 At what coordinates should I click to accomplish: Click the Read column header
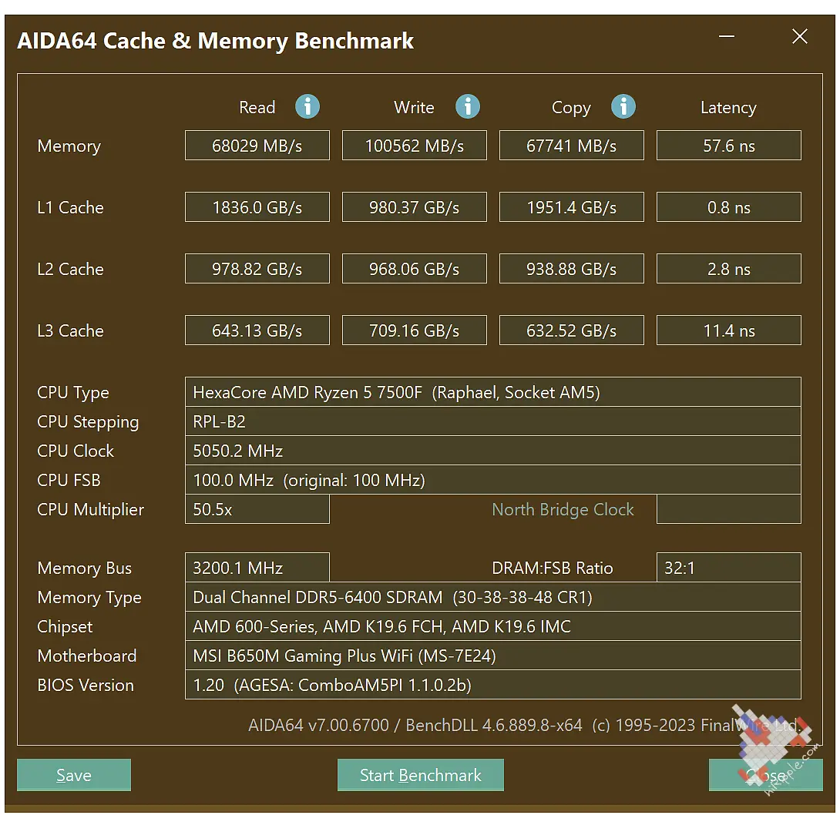(x=257, y=107)
